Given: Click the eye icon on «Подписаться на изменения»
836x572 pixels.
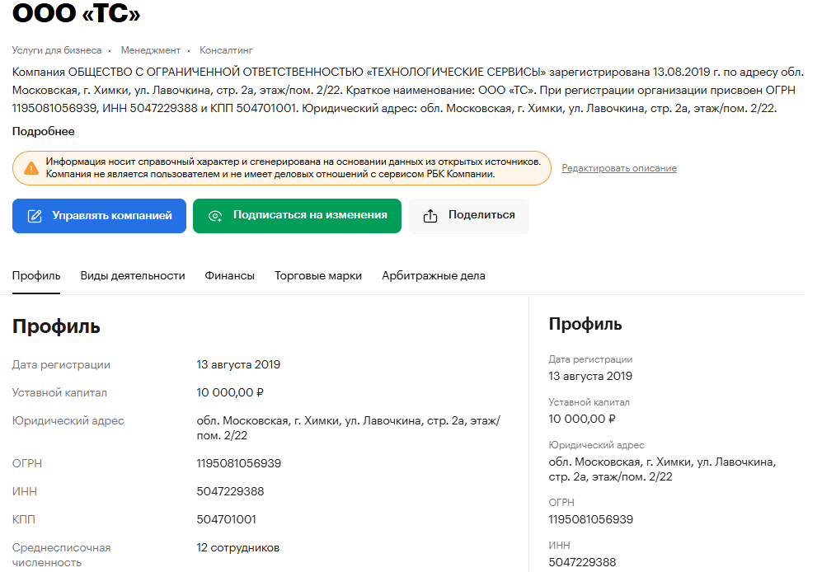Looking at the screenshot, I should pyautogui.click(x=215, y=215).
